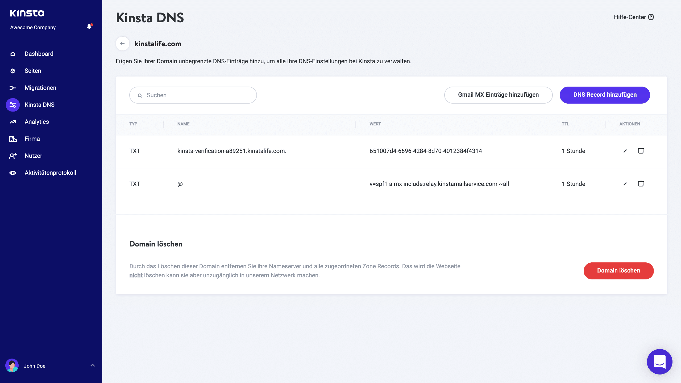681x383 pixels.
Task: Open Firma in the sidebar
Action: click(x=32, y=139)
